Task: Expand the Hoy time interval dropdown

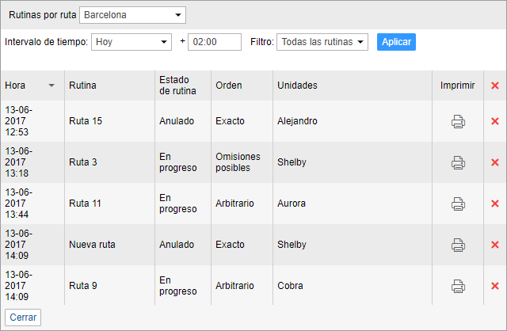Action: pyautogui.click(x=132, y=42)
